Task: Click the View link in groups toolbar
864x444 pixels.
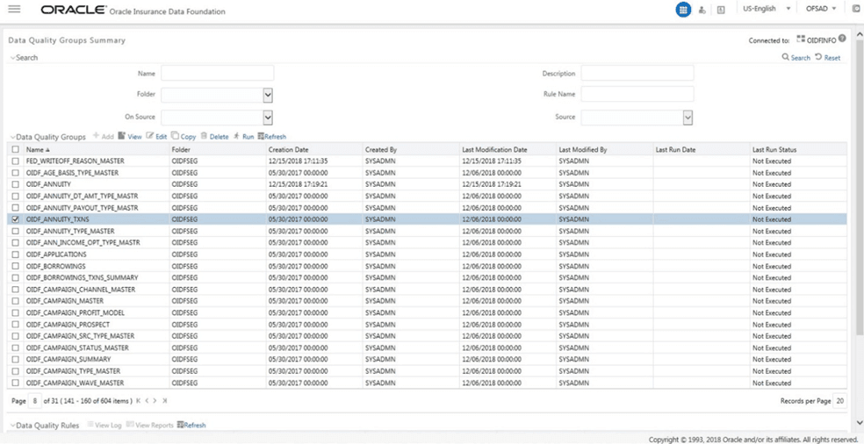Action: [x=135, y=137]
